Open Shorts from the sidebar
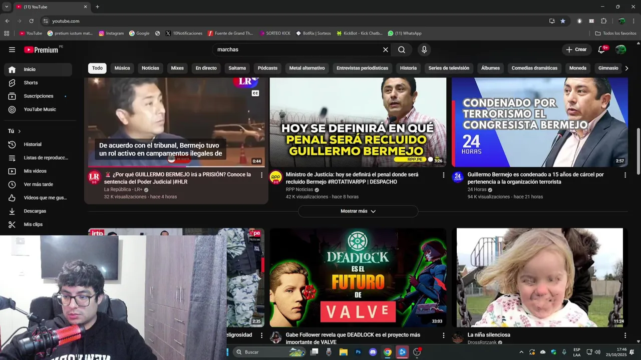Image resolution: width=641 pixels, height=360 pixels. 38,82
